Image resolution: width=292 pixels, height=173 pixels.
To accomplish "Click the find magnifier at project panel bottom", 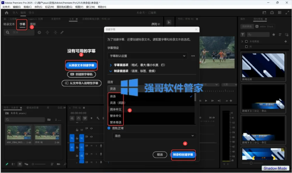I will tap(65, 164).
